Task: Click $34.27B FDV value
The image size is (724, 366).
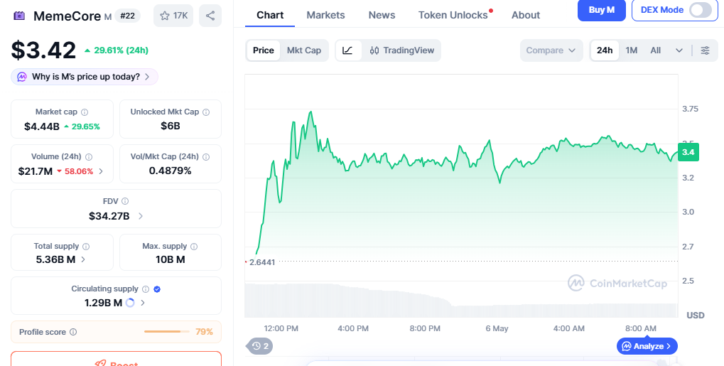Action: tap(109, 216)
